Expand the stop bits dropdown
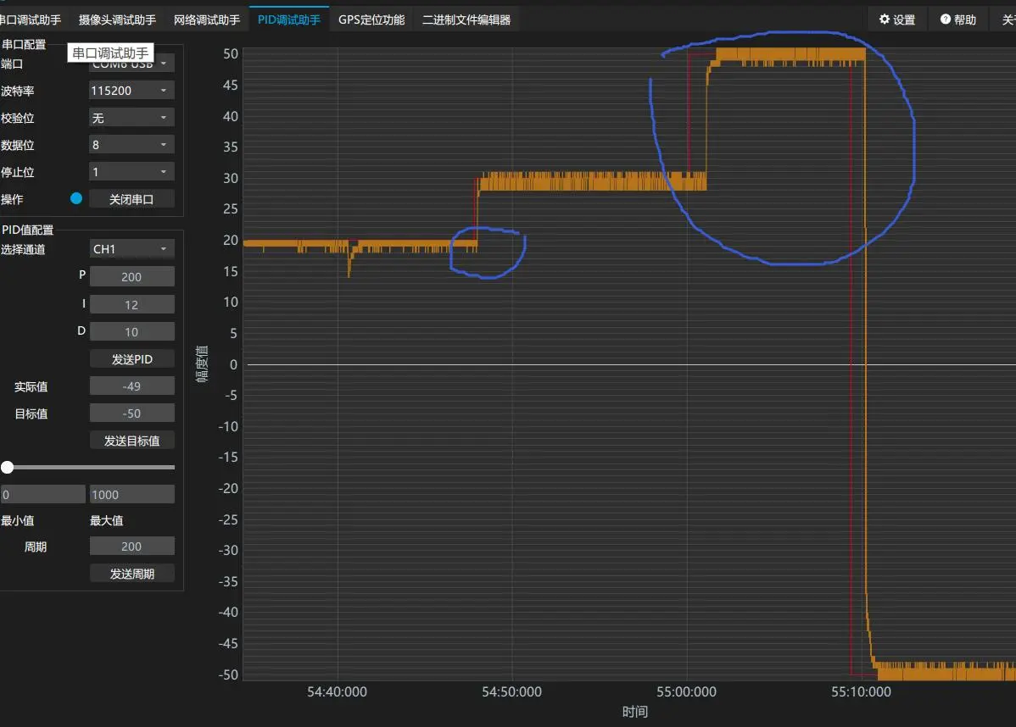This screenshot has width=1016, height=727. (x=131, y=172)
